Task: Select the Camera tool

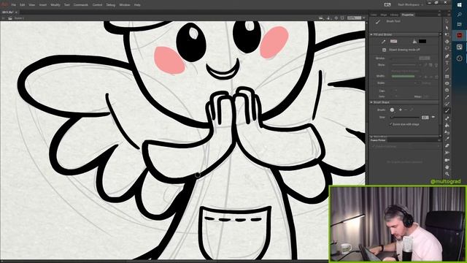Action: pos(447,160)
